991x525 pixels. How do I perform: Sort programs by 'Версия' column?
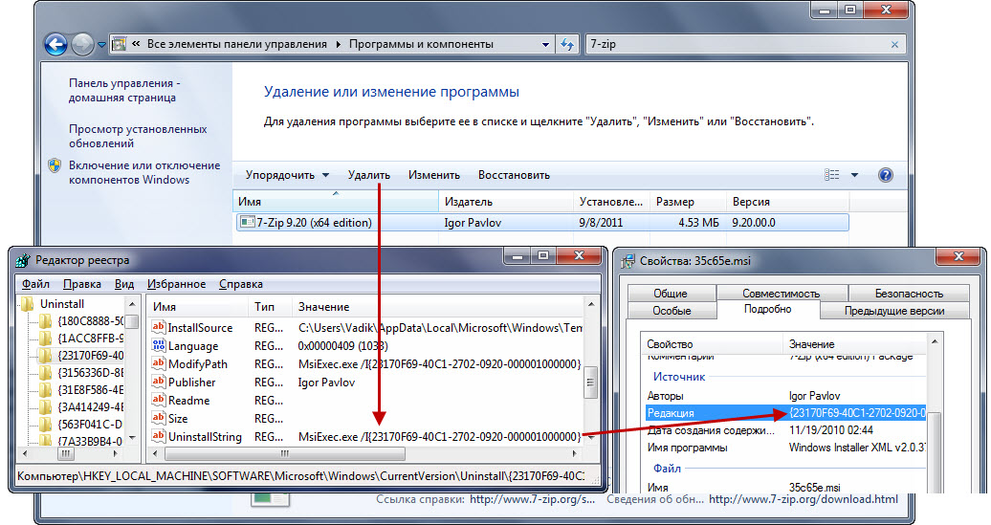pos(787,202)
